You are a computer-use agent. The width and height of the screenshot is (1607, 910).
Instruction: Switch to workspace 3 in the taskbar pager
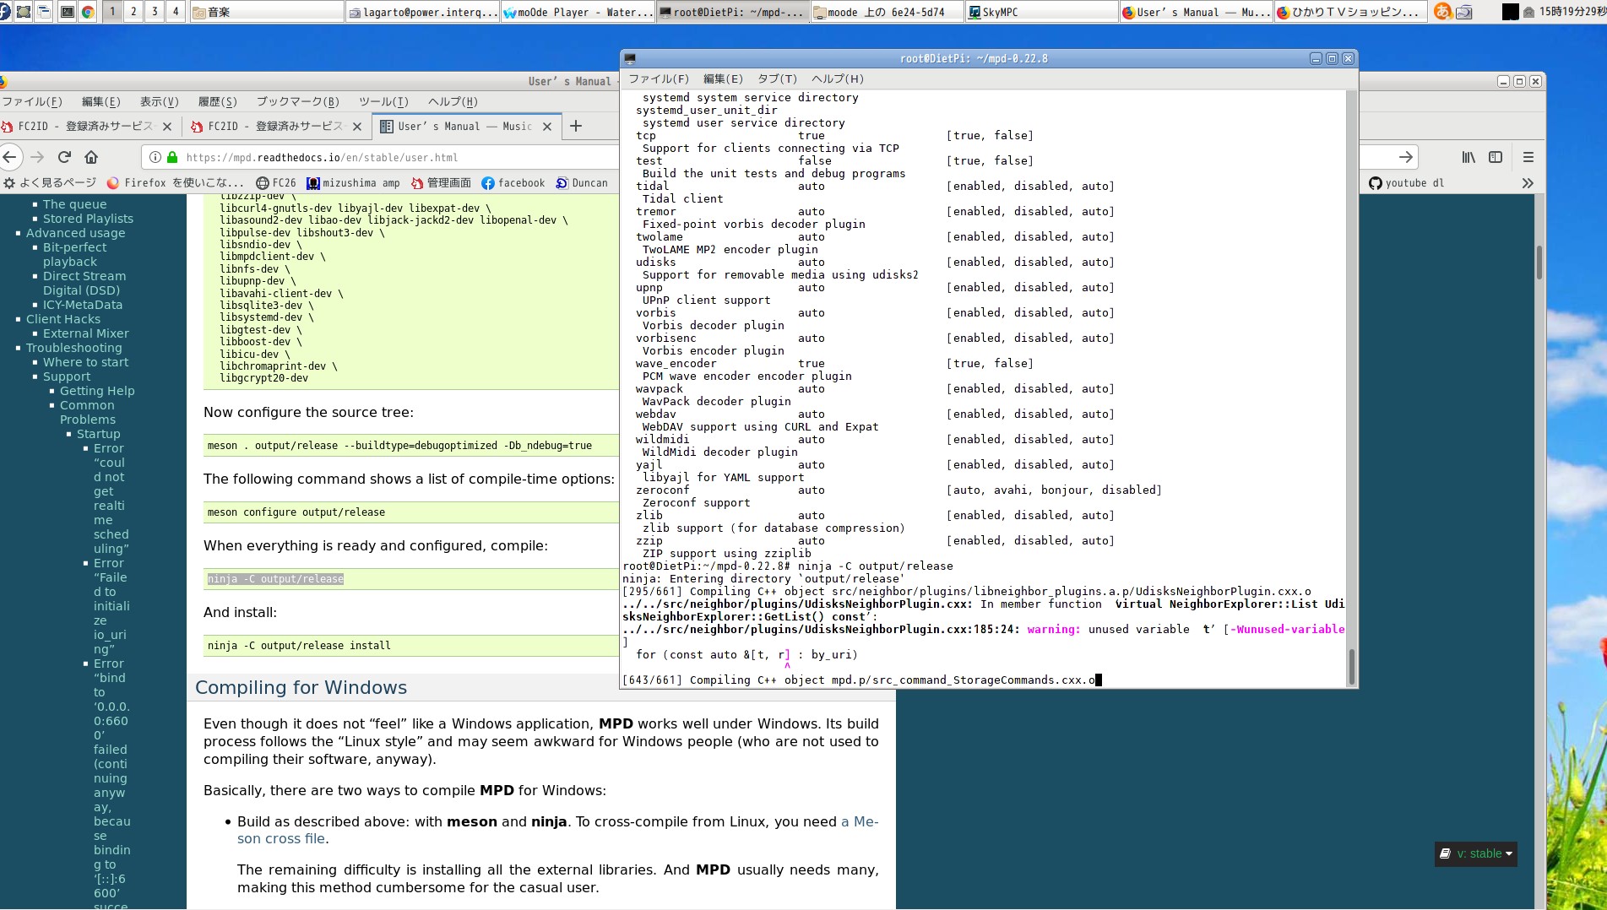154,11
